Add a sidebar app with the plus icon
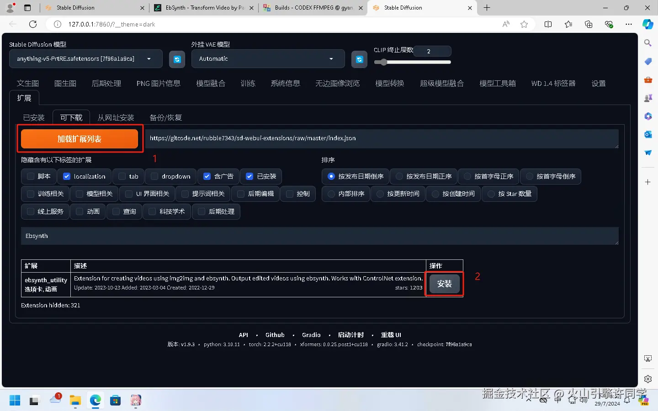The image size is (658, 411). click(x=648, y=182)
